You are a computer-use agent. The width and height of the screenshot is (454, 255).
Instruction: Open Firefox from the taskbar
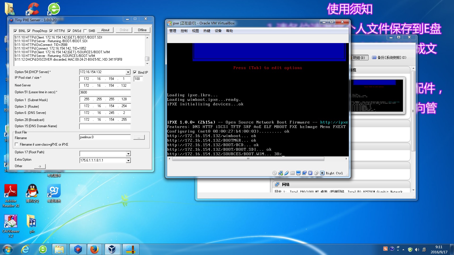point(94,249)
